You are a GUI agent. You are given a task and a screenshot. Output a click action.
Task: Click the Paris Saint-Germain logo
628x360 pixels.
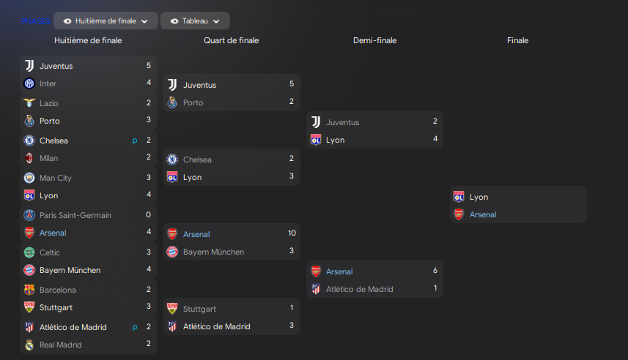(x=29, y=215)
